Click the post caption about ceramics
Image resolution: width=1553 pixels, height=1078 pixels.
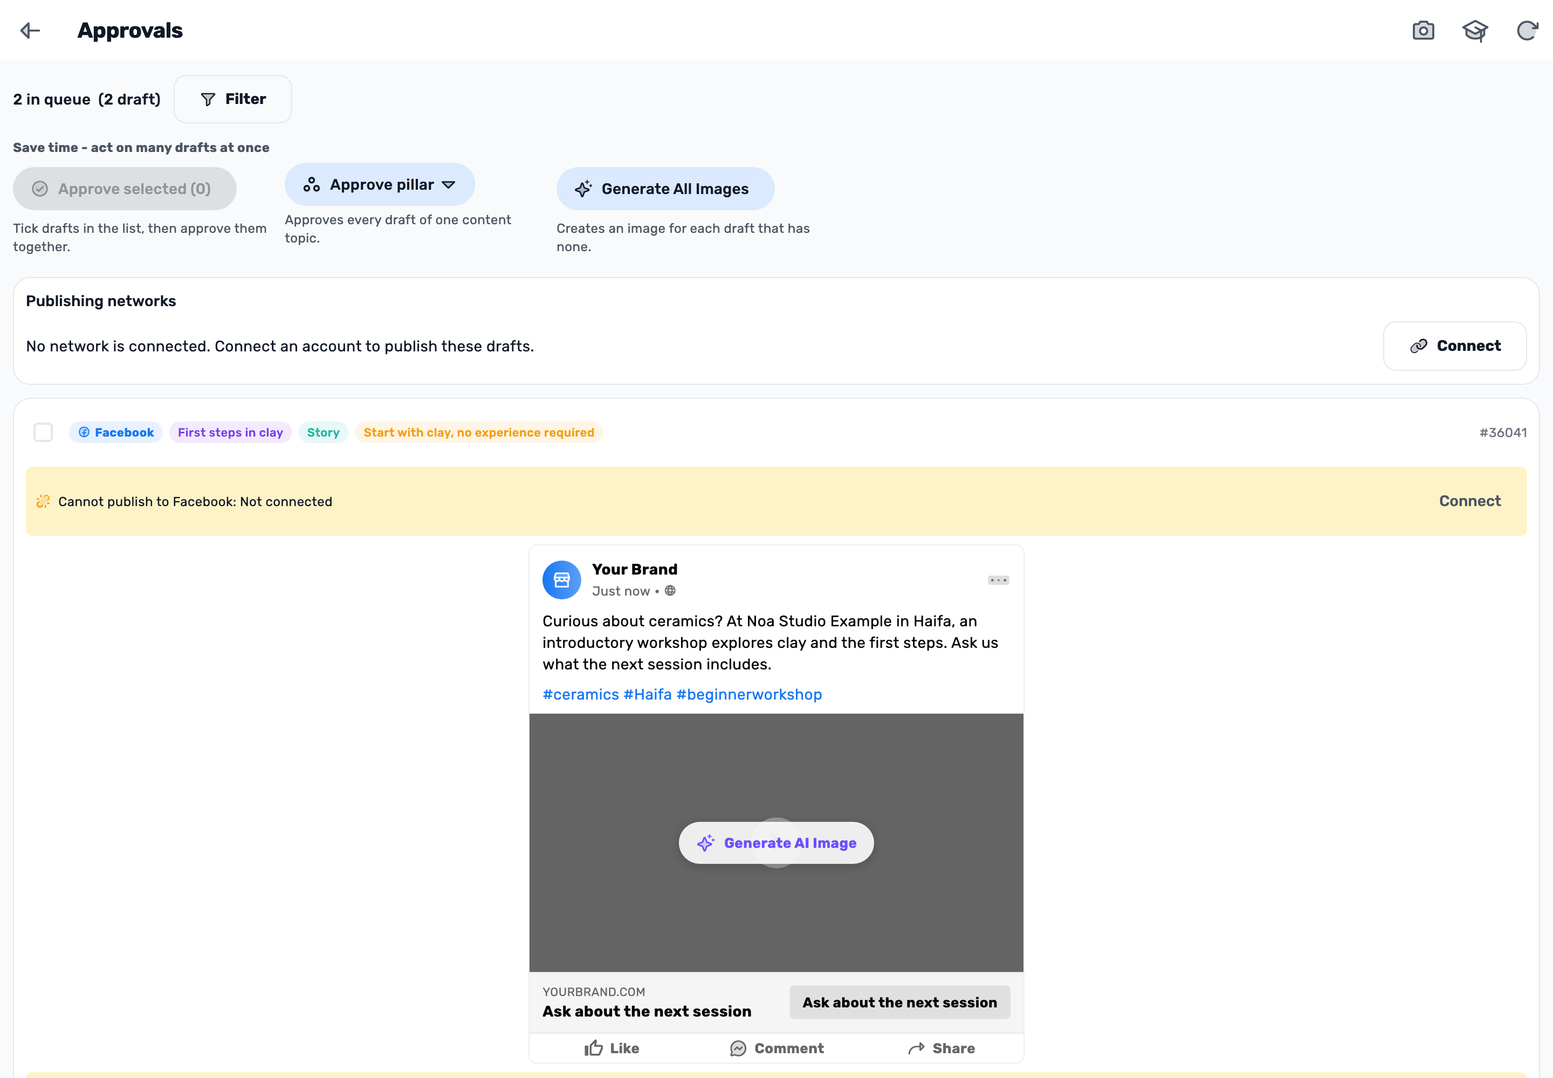pos(771,642)
